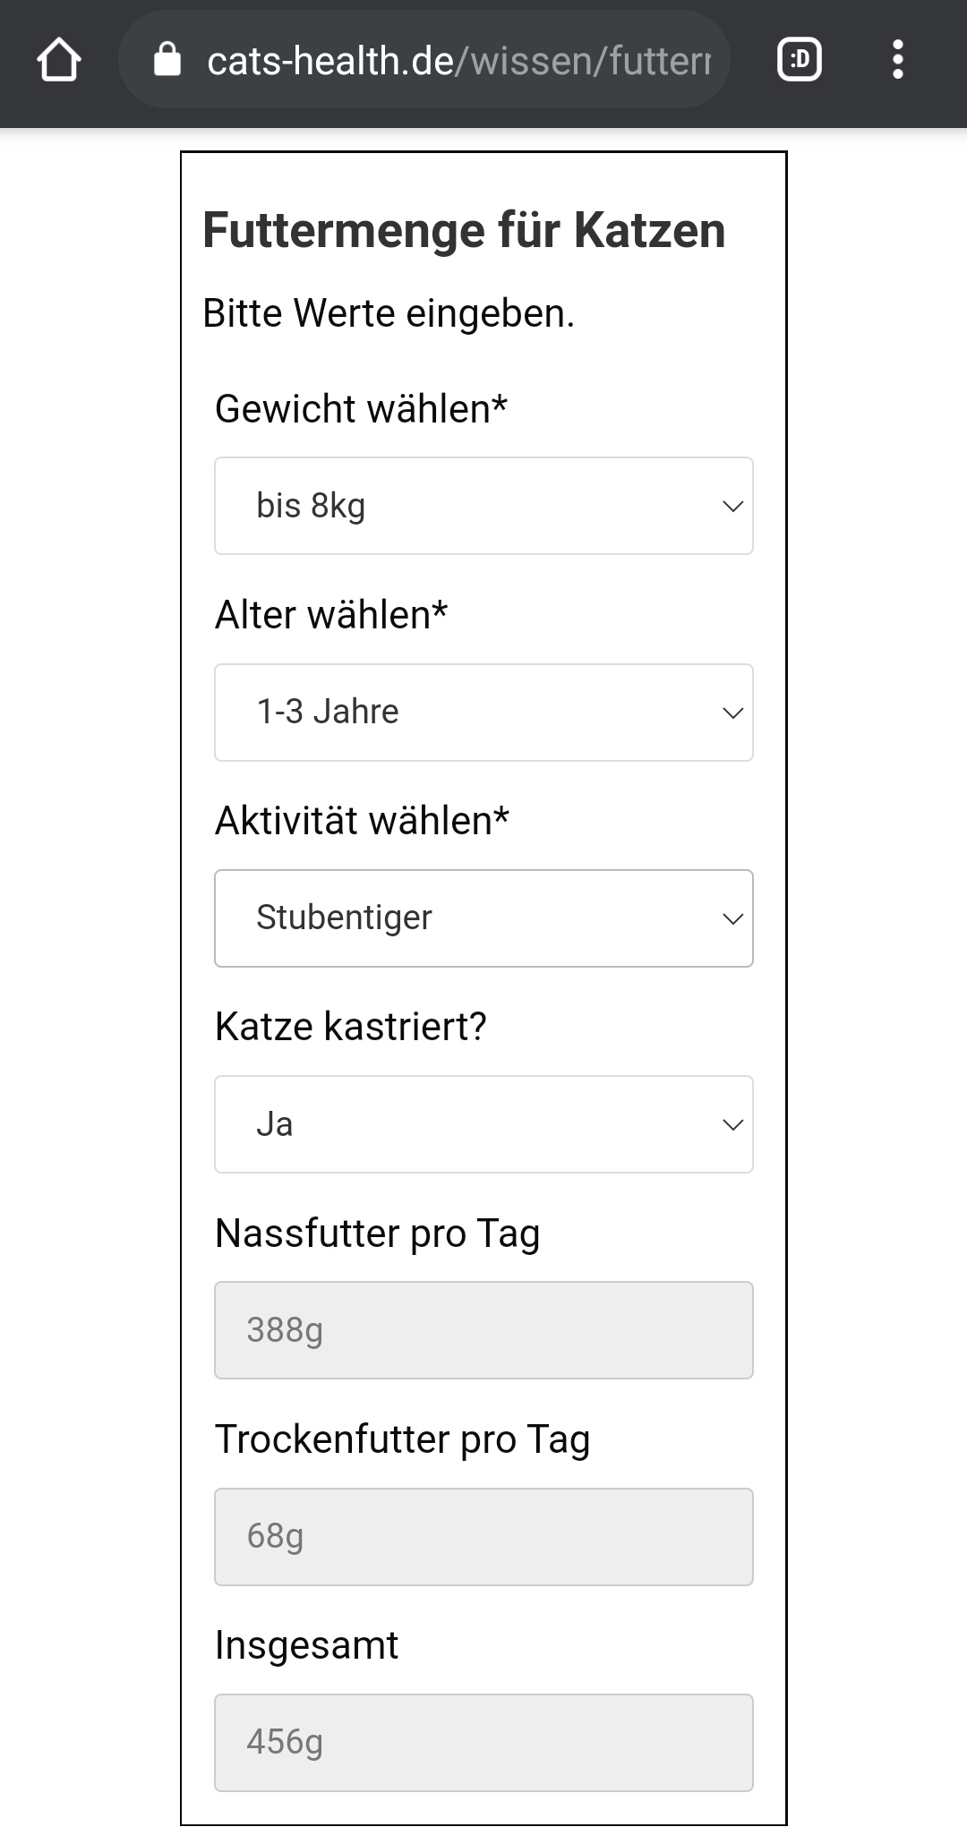
Task: Click the chevron on the Alter dropdown
Action: pos(732,713)
